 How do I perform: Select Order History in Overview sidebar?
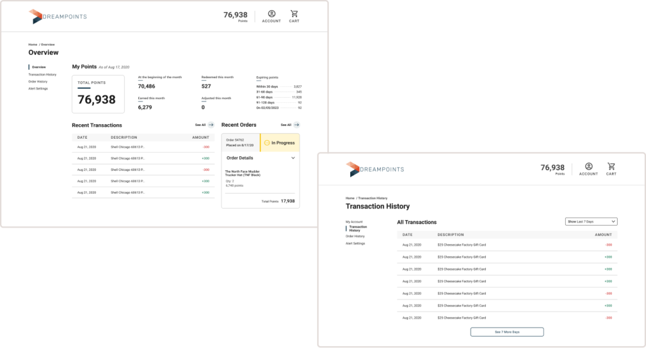pyautogui.click(x=38, y=81)
